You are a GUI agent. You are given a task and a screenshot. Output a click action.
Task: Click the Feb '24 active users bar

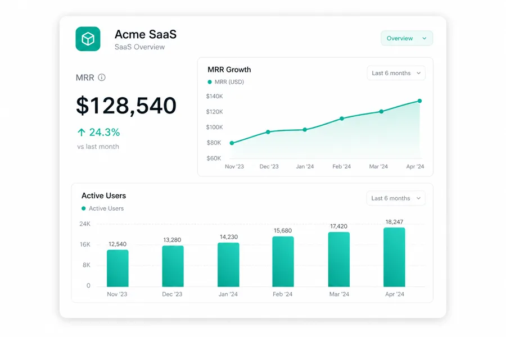pos(283,262)
